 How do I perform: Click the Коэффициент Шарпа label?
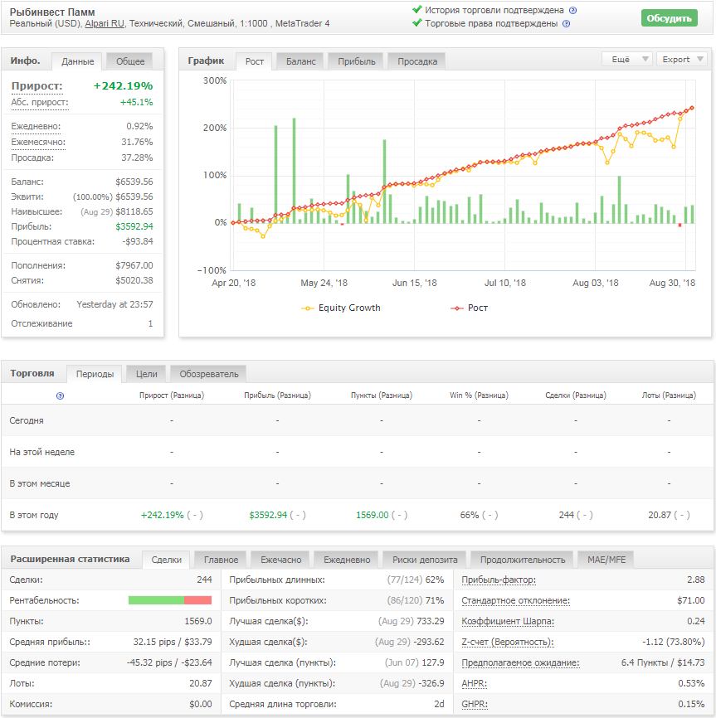[508, 621]
